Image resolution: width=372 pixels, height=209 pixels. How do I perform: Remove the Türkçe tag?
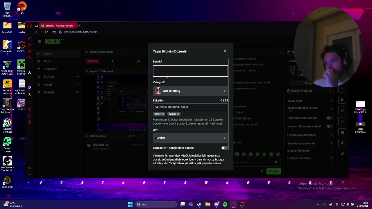[178, 114]
